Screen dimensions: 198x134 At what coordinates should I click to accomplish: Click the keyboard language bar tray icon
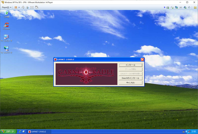[183, 132]
